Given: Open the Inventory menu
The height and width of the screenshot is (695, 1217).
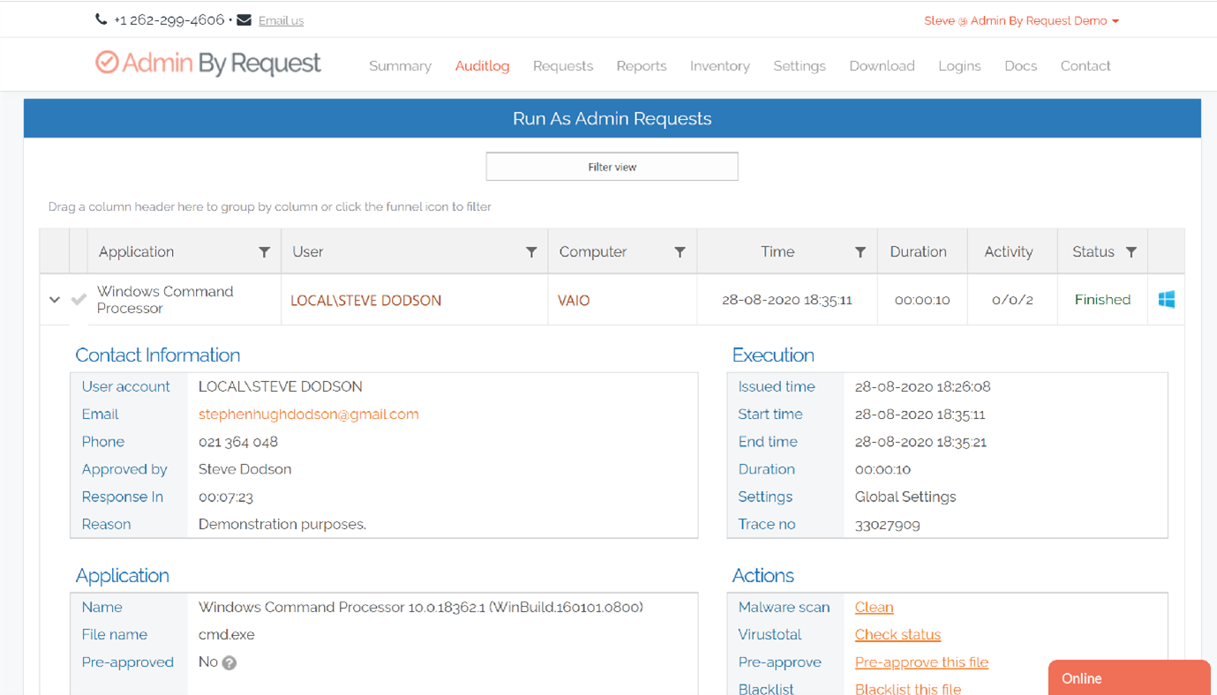Looking at the screenshot, I should coord(720,66).
